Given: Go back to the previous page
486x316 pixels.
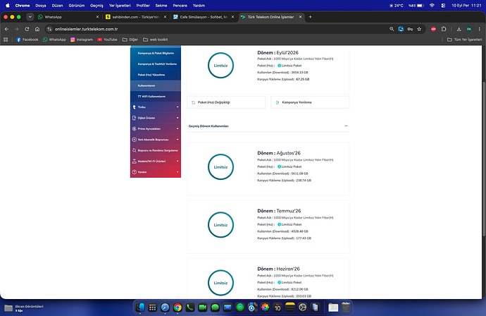Looking at the screenshot, I should pyautogui.click(x=6, y=29).
